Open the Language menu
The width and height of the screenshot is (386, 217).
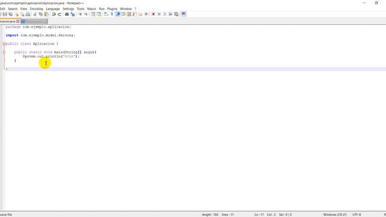coord(52,9)
